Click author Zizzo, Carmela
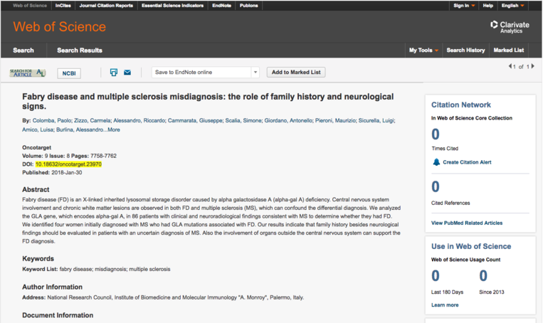This screenshot has width=543, height=323. (93, 120)
